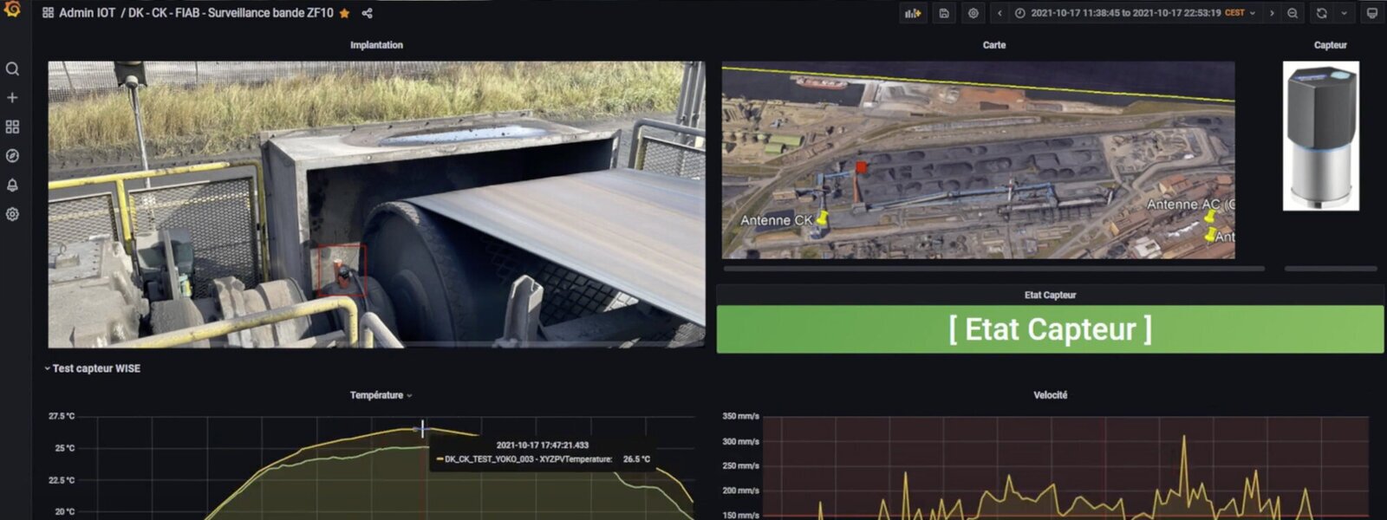
Task: Click the Add panel icon
Action: click(912, 13)
